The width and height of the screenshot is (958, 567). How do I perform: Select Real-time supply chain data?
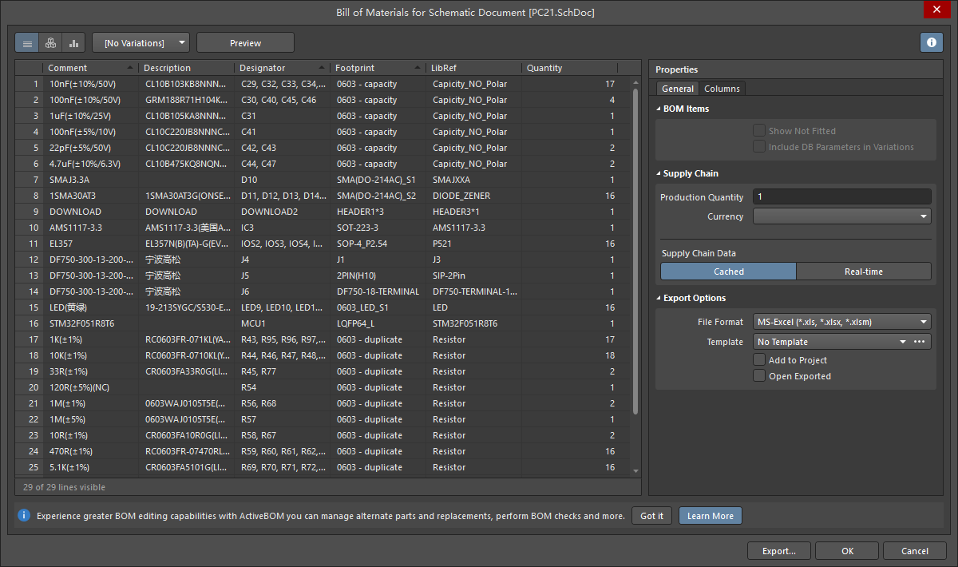pos(863,272)
